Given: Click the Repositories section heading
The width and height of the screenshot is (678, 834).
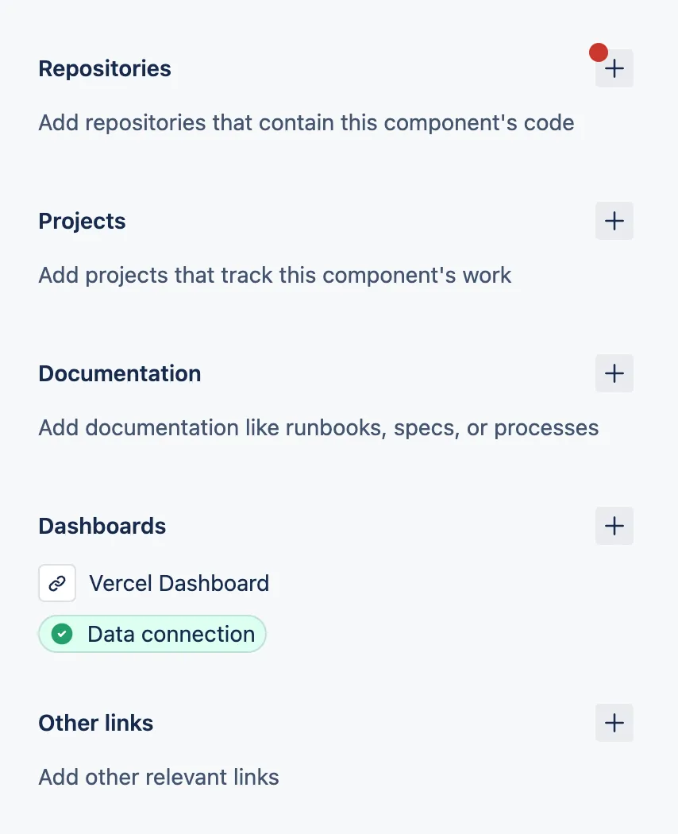Looking at the screenshot, I should coord(104,68).
